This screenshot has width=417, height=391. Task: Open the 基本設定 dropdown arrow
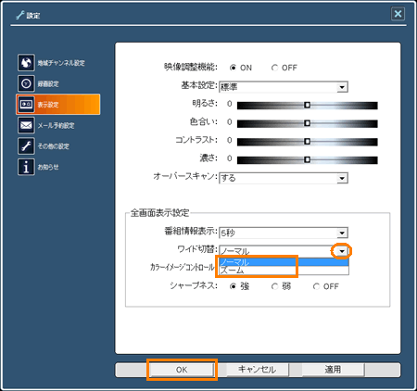pos(342,87)
